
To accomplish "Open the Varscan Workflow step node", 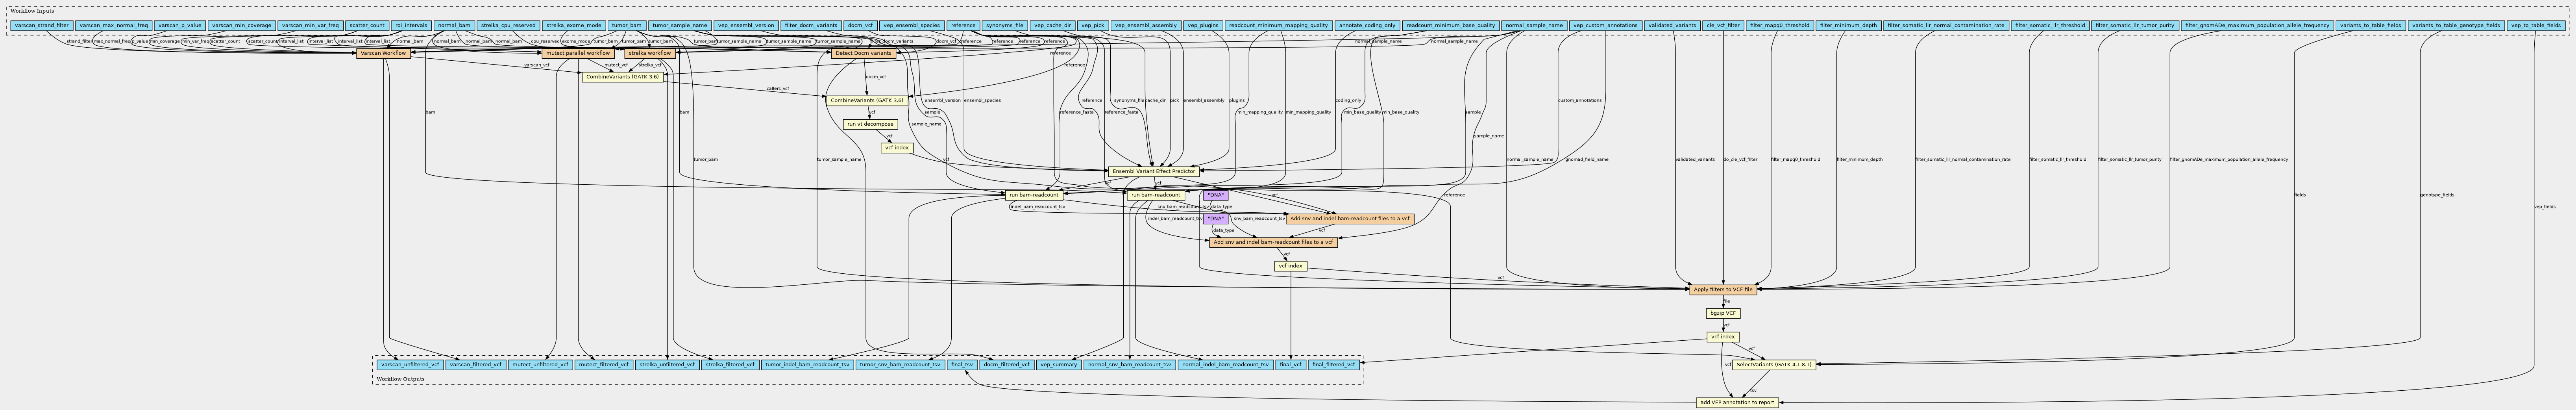I will click(x=383, y=53).
